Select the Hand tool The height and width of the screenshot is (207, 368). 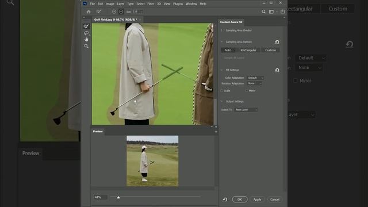coord(86,40)
